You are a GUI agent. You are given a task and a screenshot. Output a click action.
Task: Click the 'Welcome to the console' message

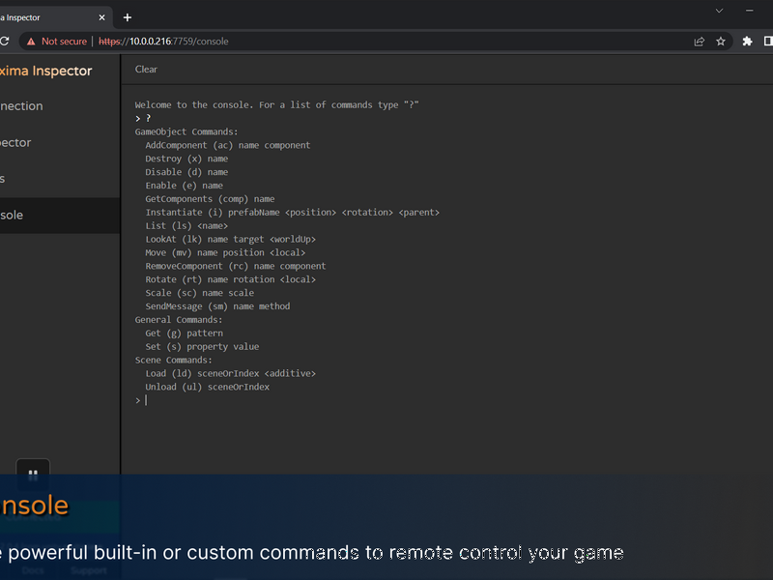[x=276, y=105]
